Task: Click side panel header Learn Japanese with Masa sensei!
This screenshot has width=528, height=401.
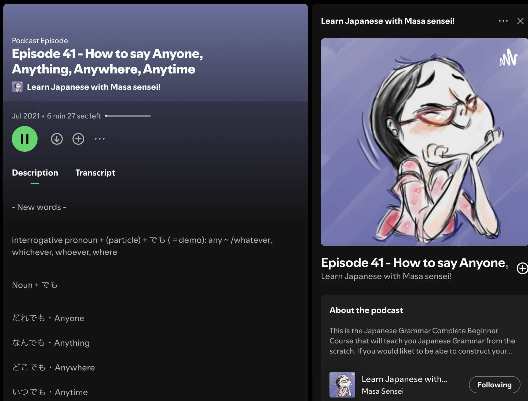Action: tap(388, 21)
